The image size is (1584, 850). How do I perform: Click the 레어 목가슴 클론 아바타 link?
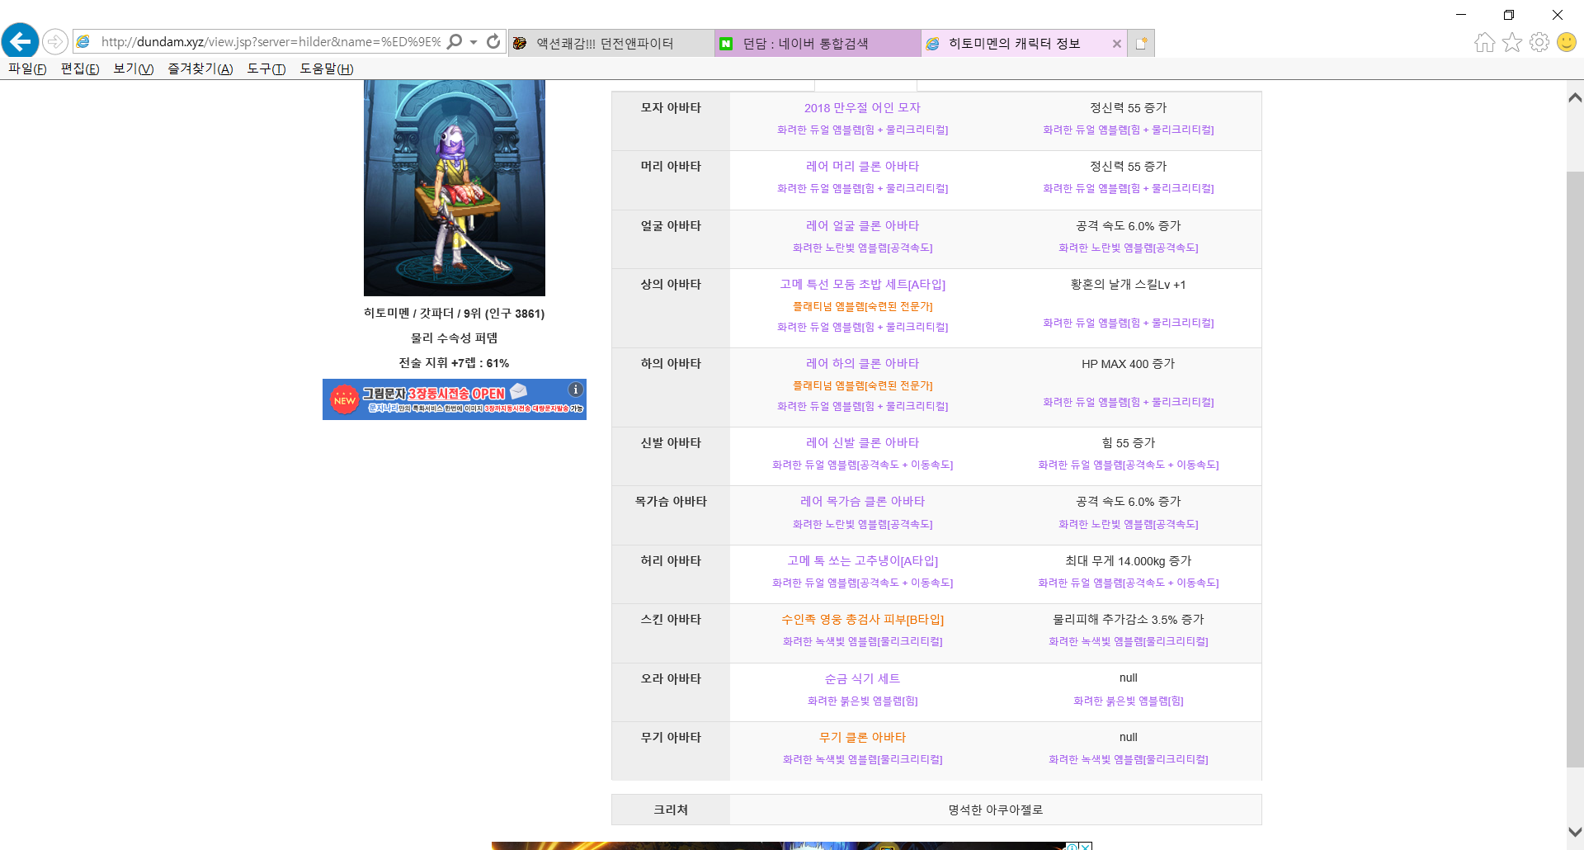[862, 502]
